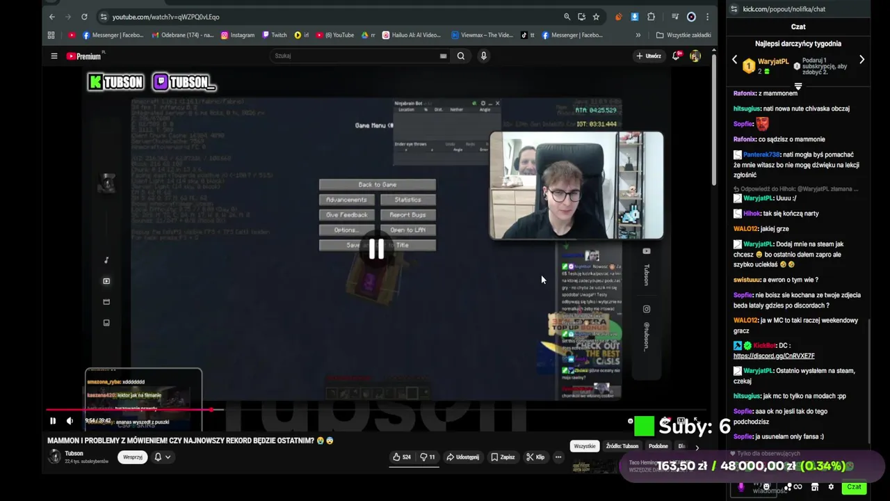
Task: Click the video address bar URL
Action: click(x=165, y=17)
